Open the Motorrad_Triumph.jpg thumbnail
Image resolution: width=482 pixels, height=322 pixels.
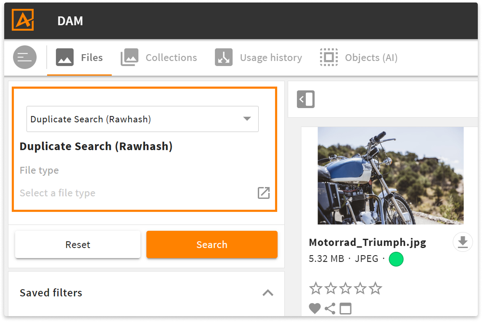coord(391,175)
